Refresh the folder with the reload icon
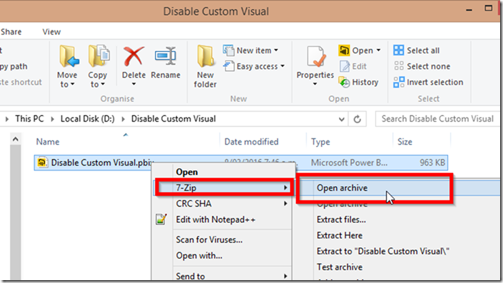The image size is (503, 283). click(357, 119)
